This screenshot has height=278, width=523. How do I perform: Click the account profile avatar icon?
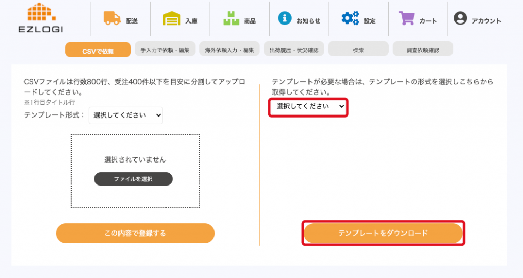(x=460, y=19)
